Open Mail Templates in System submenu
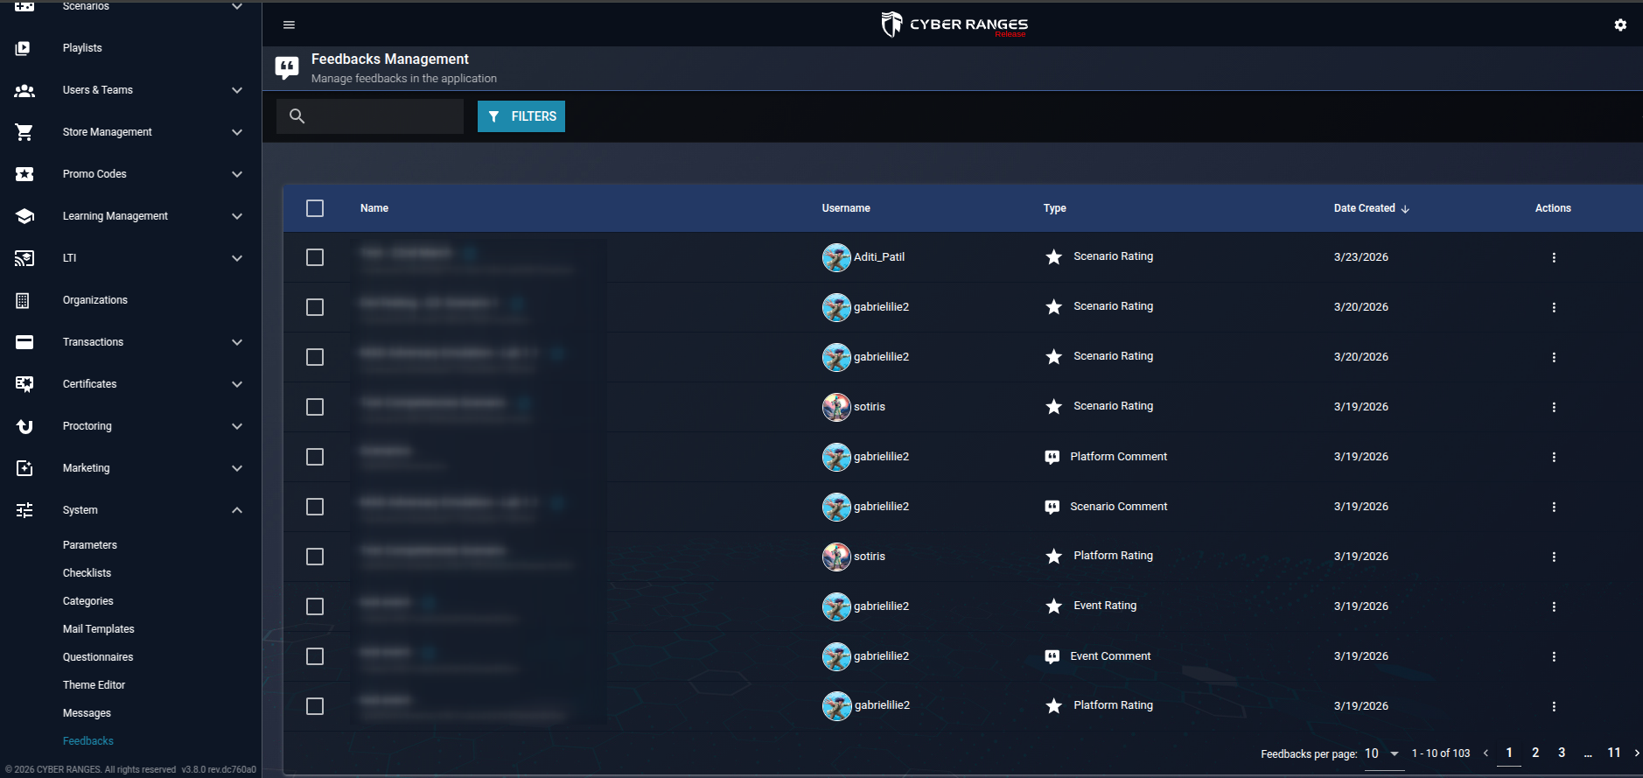 coord(99,629)
